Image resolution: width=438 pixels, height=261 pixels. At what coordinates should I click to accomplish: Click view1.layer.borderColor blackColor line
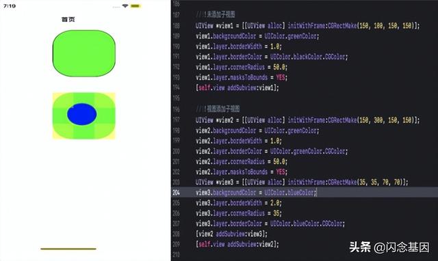[x=272, y=57]
